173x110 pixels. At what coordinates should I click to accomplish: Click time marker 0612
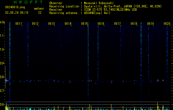(x=35, y=24)
